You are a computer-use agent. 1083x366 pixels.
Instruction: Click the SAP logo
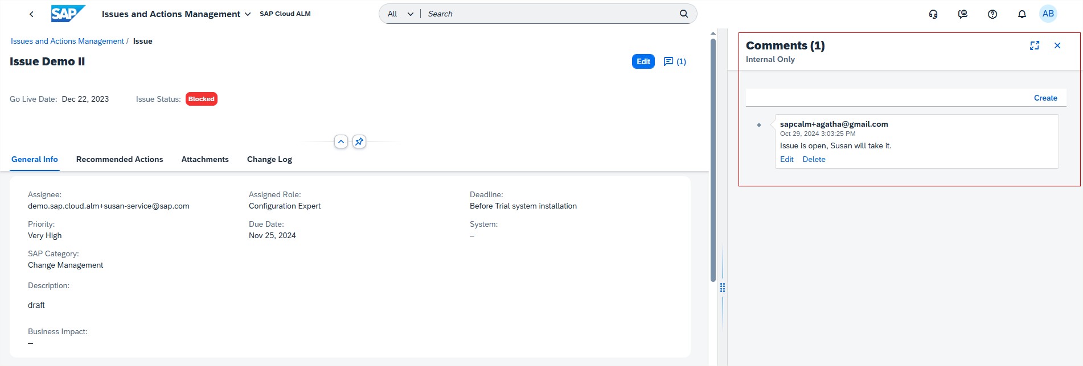pyautogui.click(x=67, y=14)
